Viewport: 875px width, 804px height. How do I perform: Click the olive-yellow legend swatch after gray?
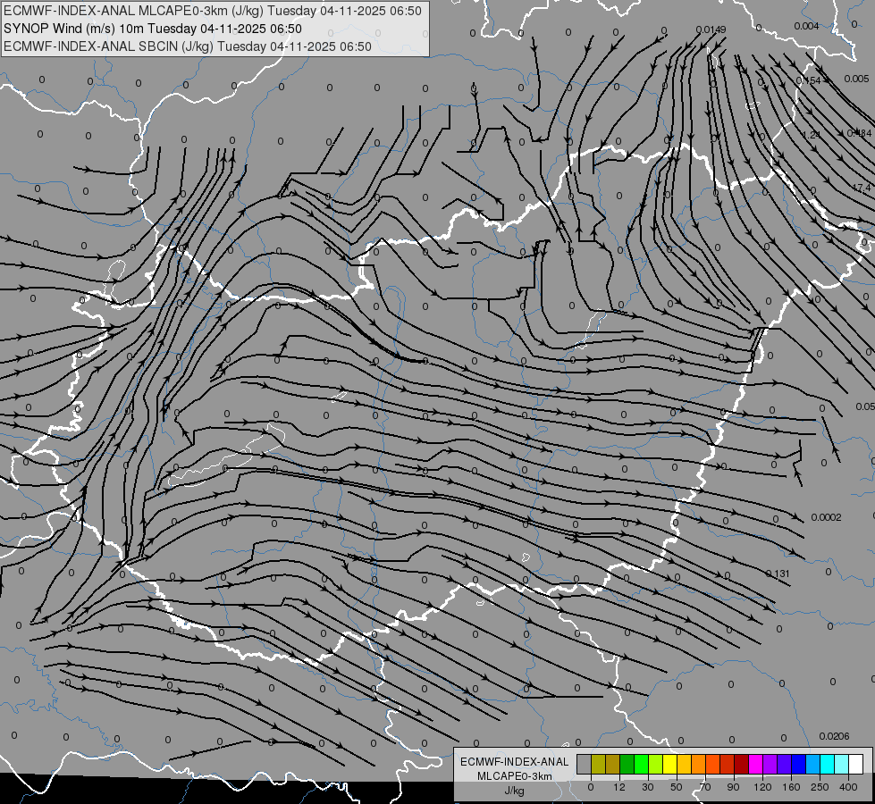(598, 764)
